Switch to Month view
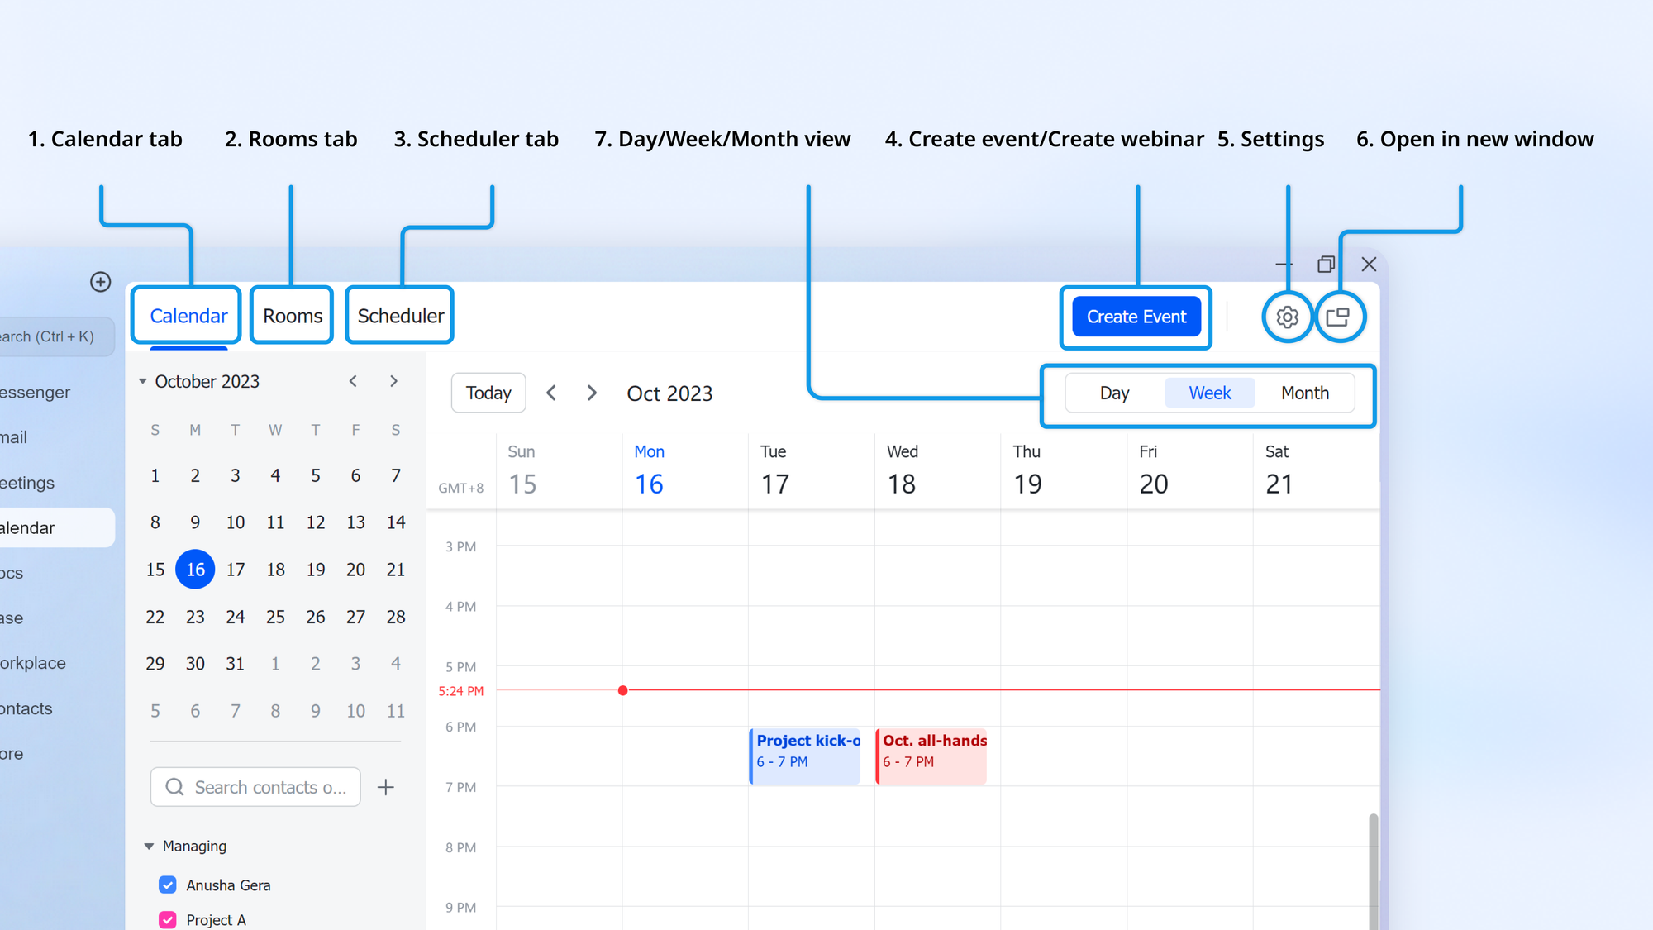Screen dimensions: 1653x930 [1304, 393]
